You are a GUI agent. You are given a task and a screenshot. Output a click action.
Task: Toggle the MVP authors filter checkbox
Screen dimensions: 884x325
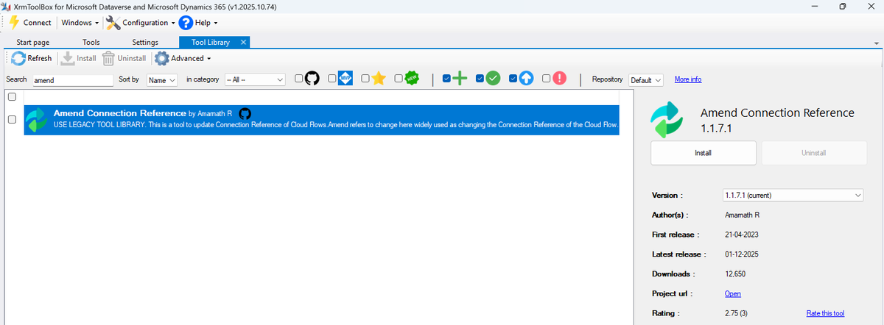[332, 79]
